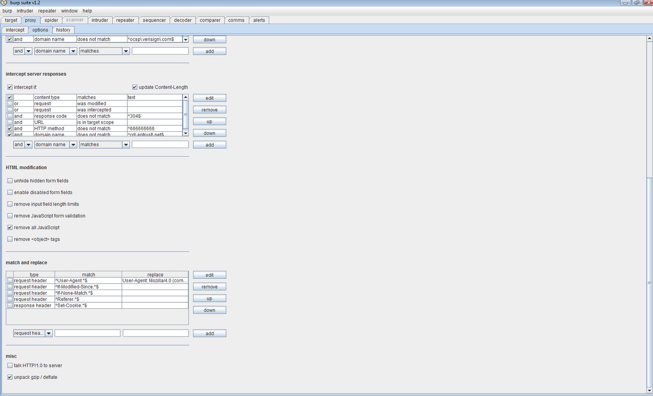Open the proxy history sub-tab
Viewport: 653px width, 396px height.
(x=63, y=30)
